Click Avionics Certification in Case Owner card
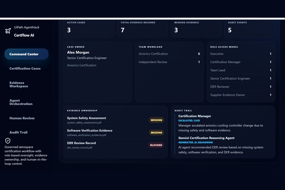Screen dimensions: 285x190 pyautogui.click(x=82, y=65)
